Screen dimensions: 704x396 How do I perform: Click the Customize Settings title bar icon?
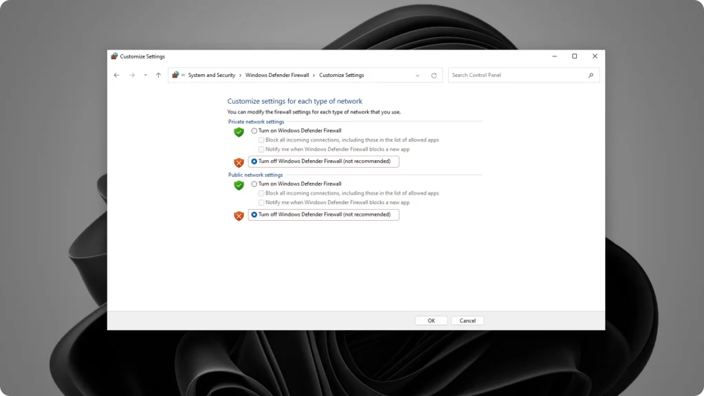click(x=115, y=56)
